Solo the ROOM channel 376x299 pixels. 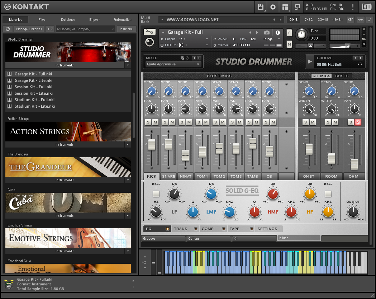coord(328,122)
